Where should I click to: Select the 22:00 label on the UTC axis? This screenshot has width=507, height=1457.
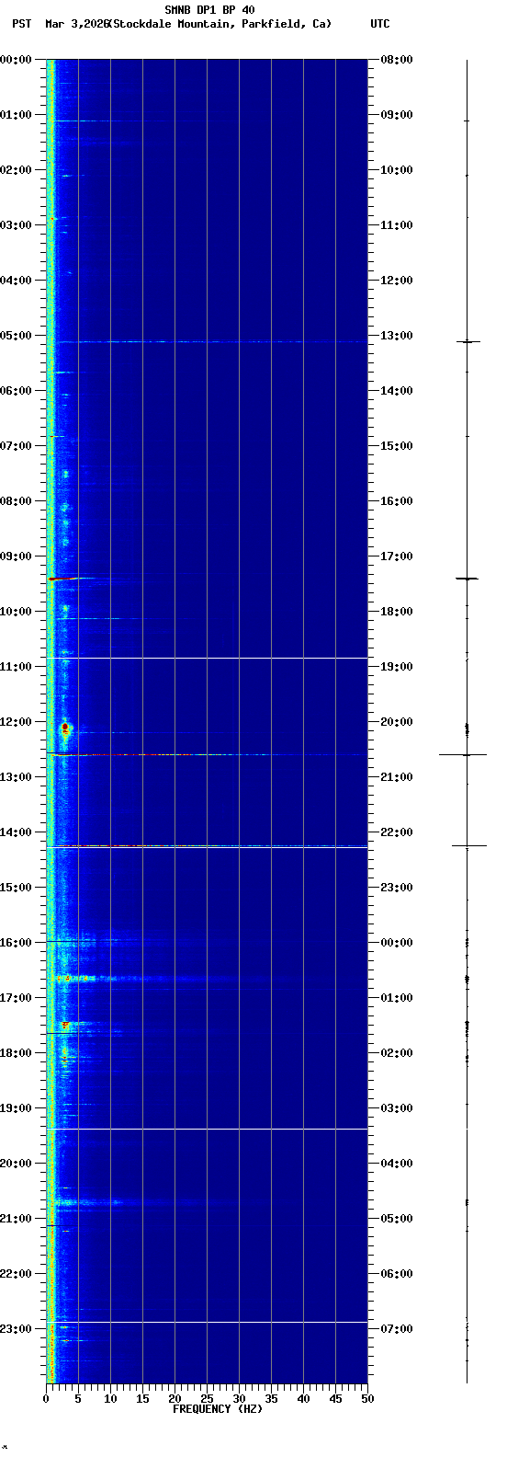coord(397,832)
